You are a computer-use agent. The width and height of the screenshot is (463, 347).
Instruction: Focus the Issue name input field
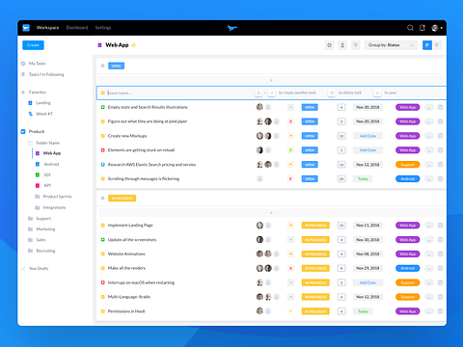180,93
